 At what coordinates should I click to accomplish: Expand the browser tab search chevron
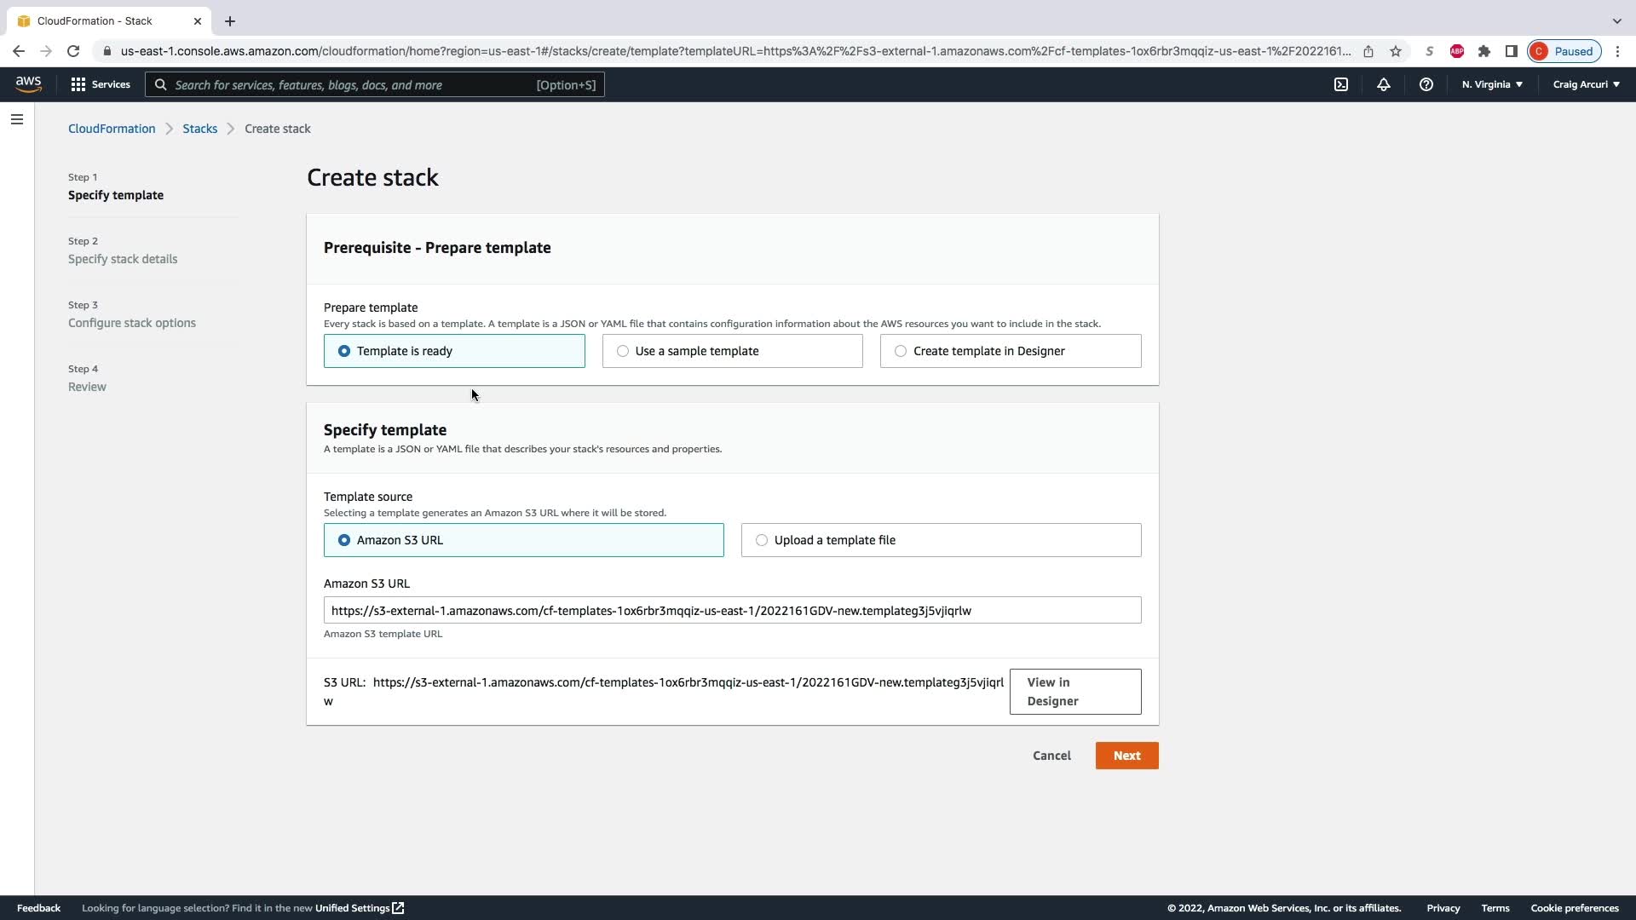1616,20
